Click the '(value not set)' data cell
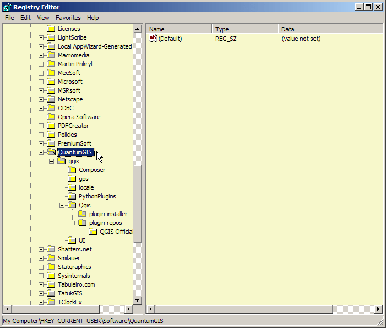The width and height of the screenshot is (386, 328). pyautogui.click(x=301, y=39)
